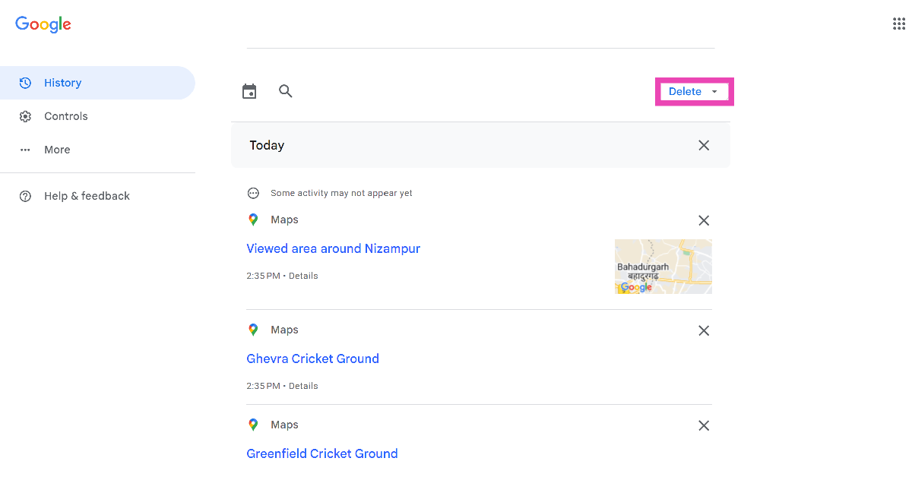This screenshot has width=912, height=477.
Task: Click the calendar filter-by-date icon
Action: tap(249, 92)
